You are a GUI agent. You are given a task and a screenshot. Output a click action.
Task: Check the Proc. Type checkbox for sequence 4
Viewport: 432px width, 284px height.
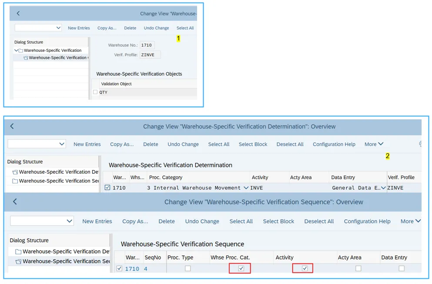(188, 268)
